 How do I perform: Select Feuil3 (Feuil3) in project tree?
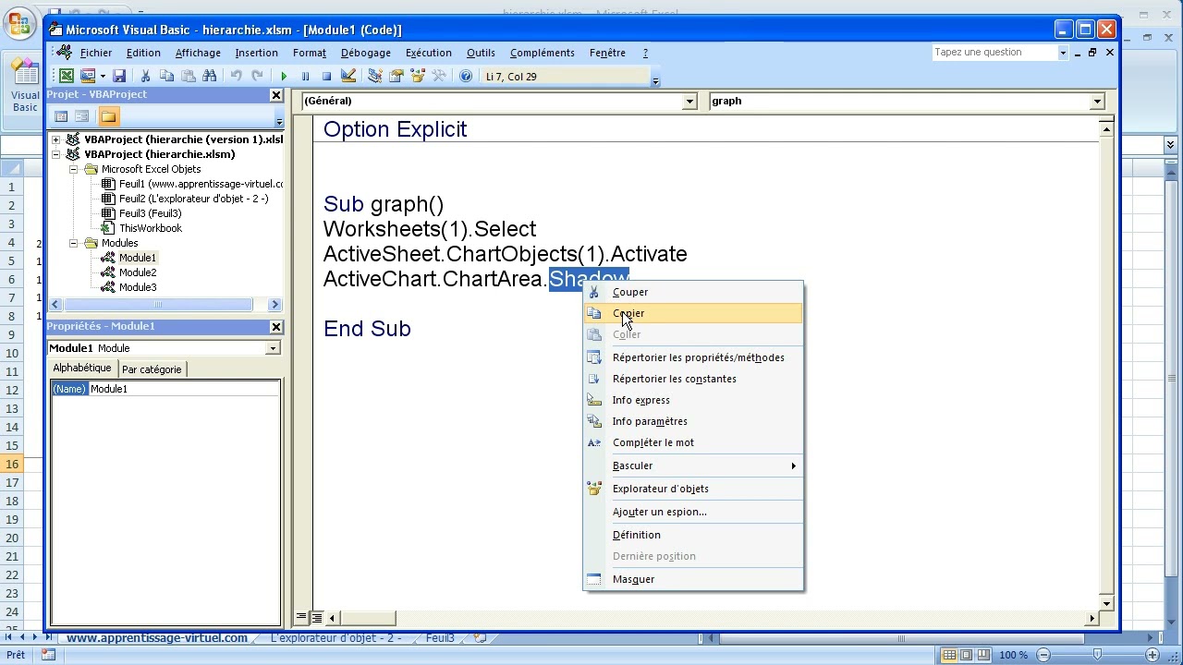tap(150, 213)
